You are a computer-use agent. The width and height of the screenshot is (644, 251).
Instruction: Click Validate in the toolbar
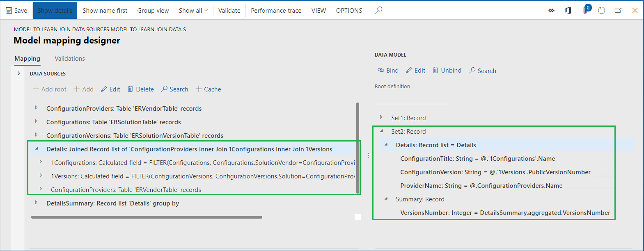tap(229, 10)
